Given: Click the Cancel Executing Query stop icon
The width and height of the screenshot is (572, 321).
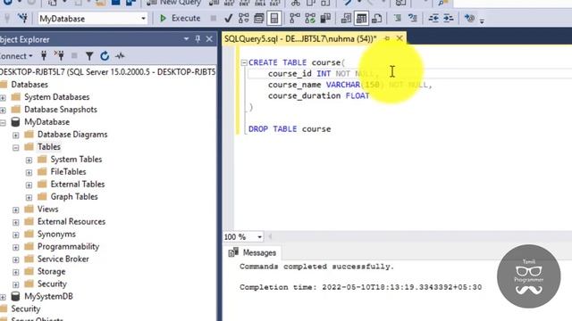Looking at the screenshot, I should (x=214, y=18).
